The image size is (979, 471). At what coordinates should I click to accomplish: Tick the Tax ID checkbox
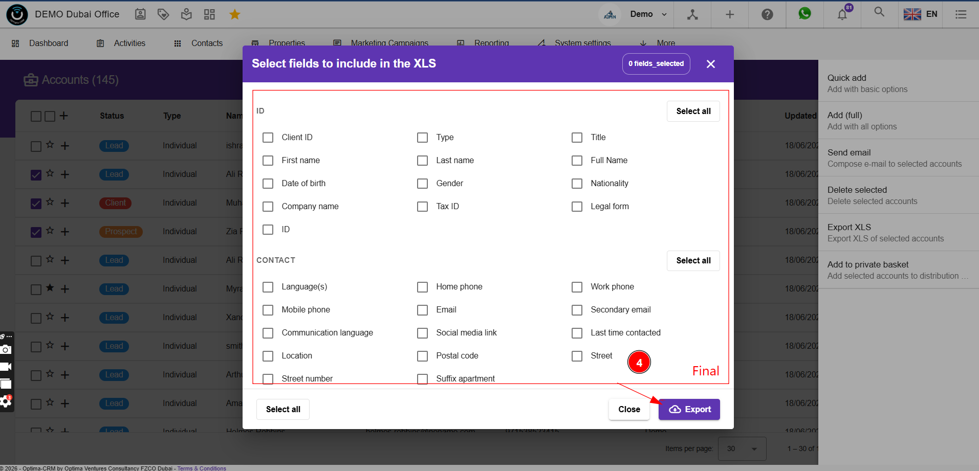(422, 207)
